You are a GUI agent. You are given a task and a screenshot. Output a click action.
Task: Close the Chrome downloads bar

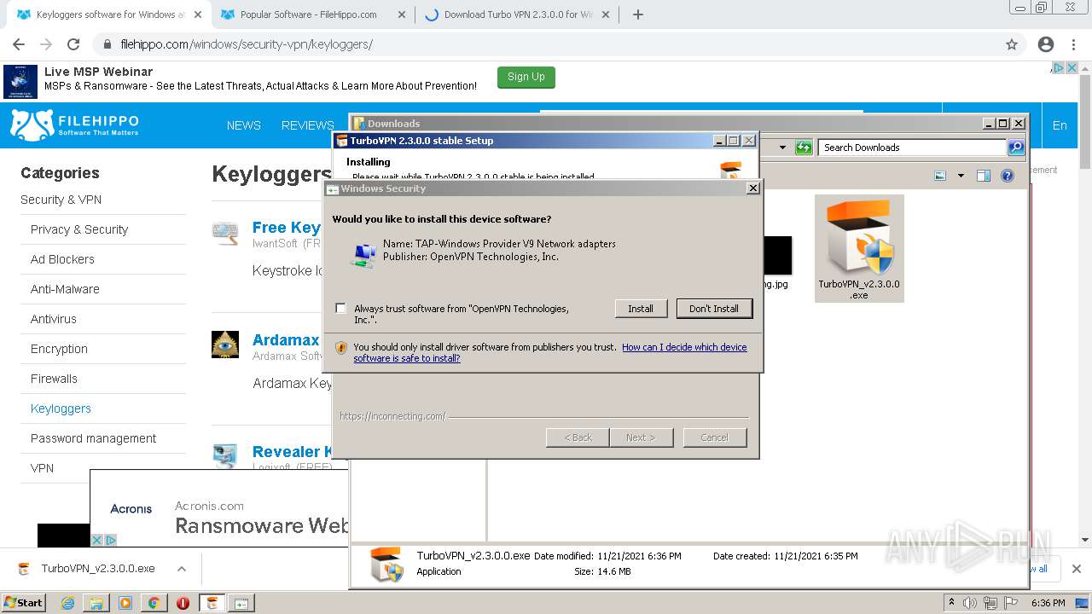point(1077,569)
